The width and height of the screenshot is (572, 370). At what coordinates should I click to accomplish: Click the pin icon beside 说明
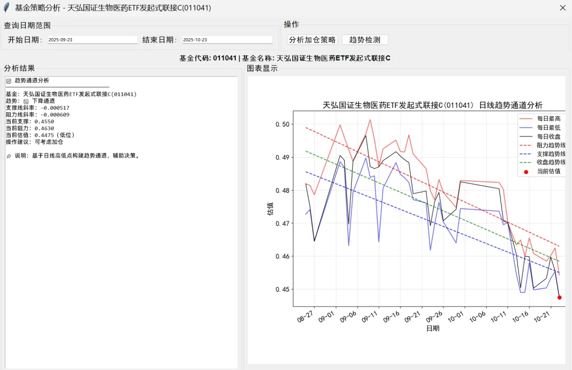[9, 156]
